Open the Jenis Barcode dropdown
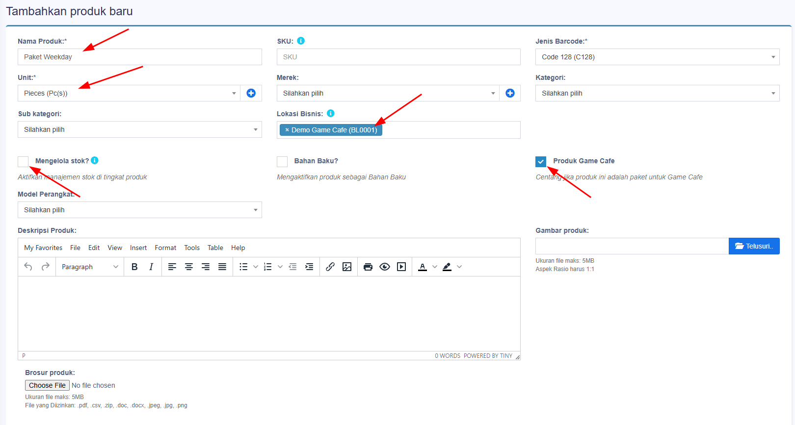 658,57
